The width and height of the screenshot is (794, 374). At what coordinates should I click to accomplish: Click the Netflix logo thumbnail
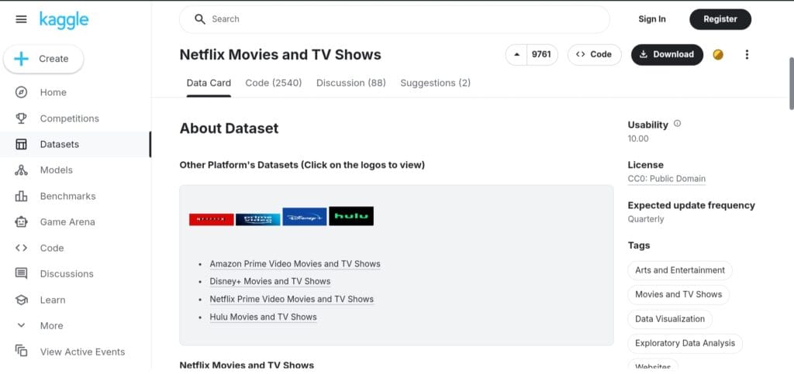tap(211, 219)
